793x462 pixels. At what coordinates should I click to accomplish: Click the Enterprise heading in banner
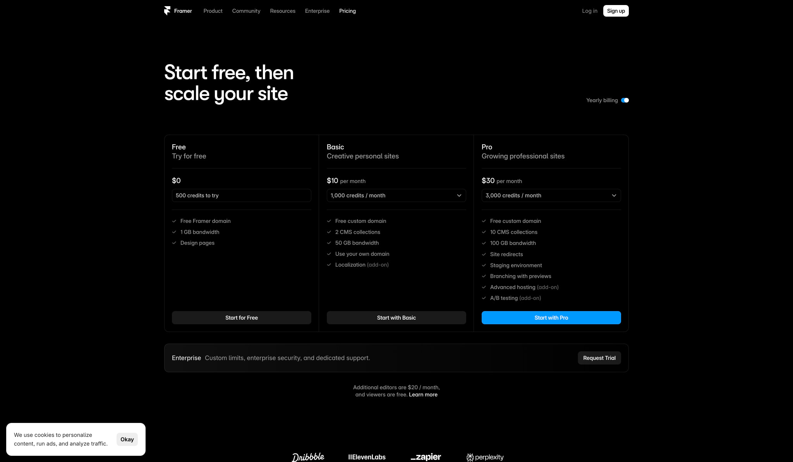click(x=186, y=358)
